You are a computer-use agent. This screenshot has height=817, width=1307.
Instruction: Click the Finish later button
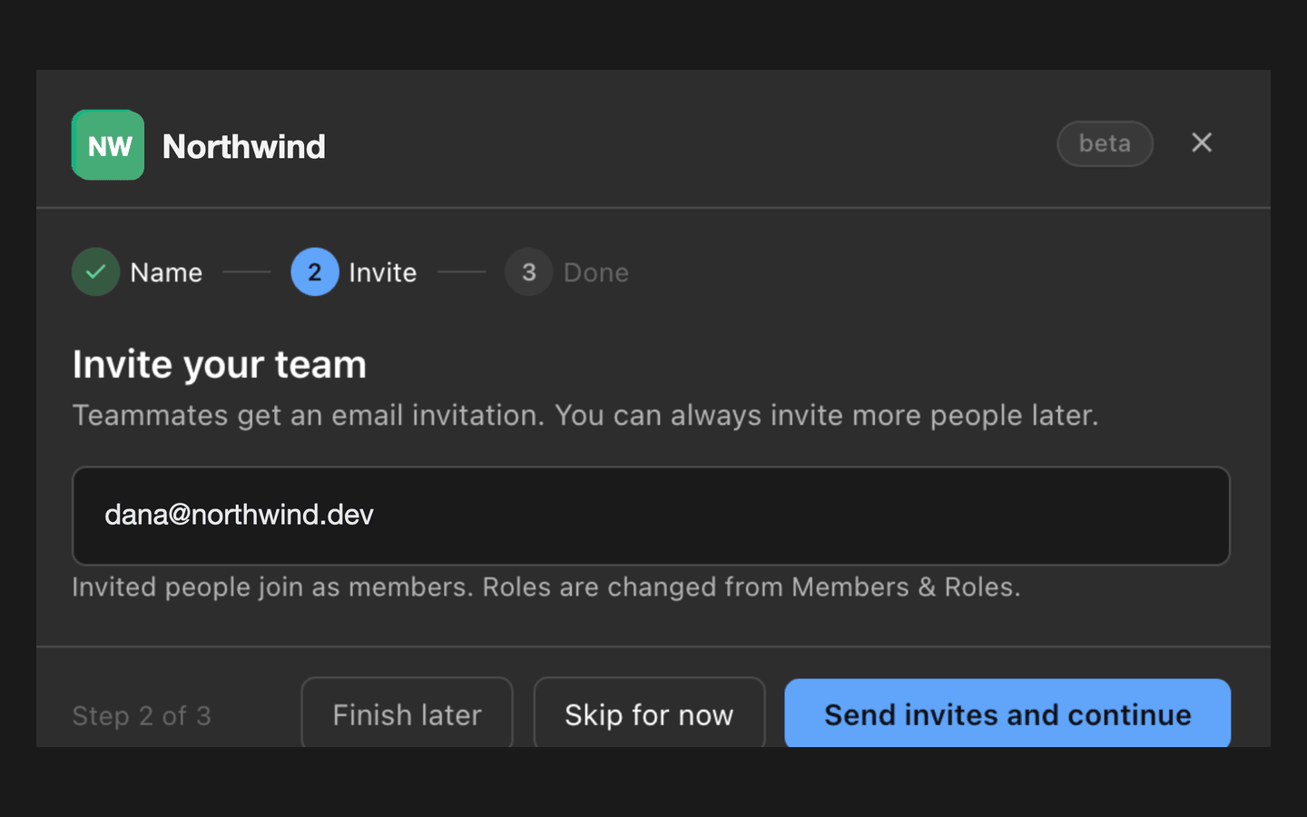pos(407,714)
